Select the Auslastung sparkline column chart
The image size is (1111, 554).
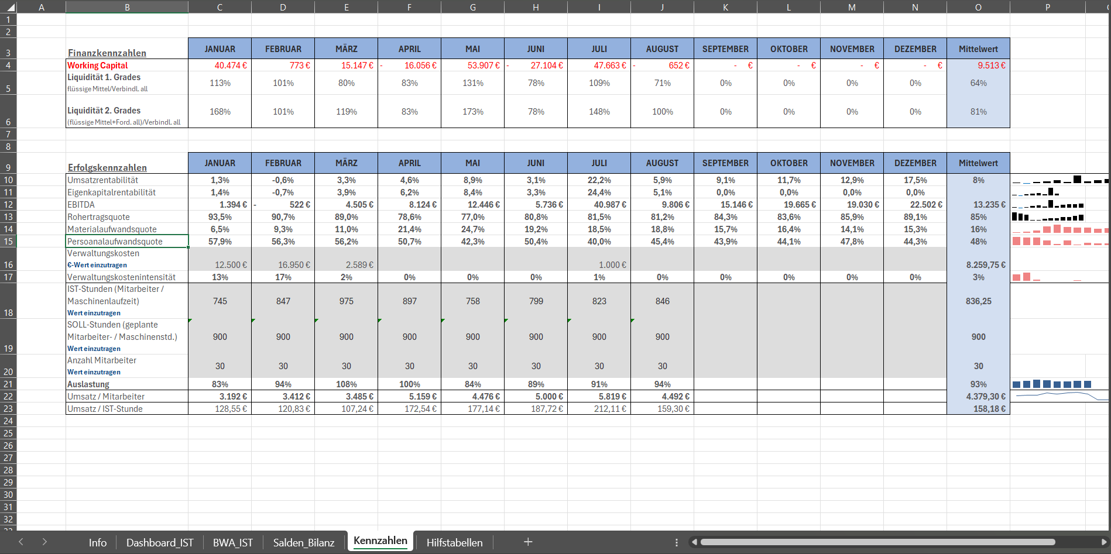1051,384
